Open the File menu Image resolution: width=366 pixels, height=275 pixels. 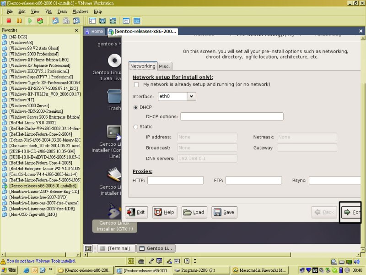(x=10, y=11)
